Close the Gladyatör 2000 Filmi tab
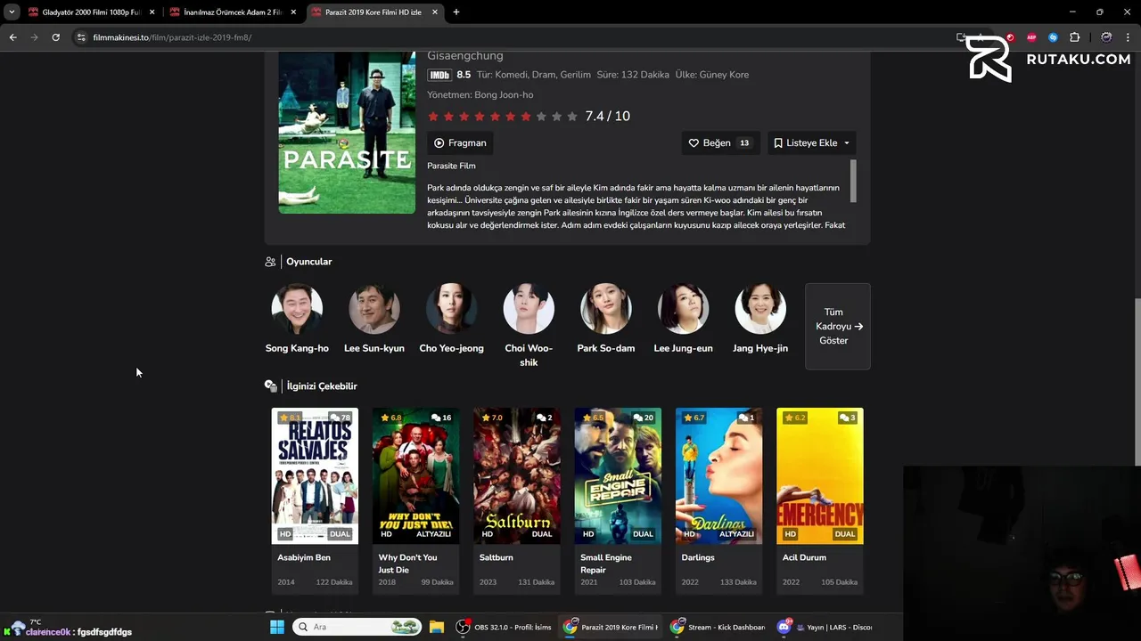1141x641 pixels. pos(152,12)
